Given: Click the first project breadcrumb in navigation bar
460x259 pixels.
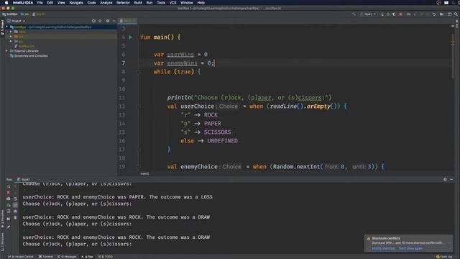Looking at the screenshot, I should (10, 14).
